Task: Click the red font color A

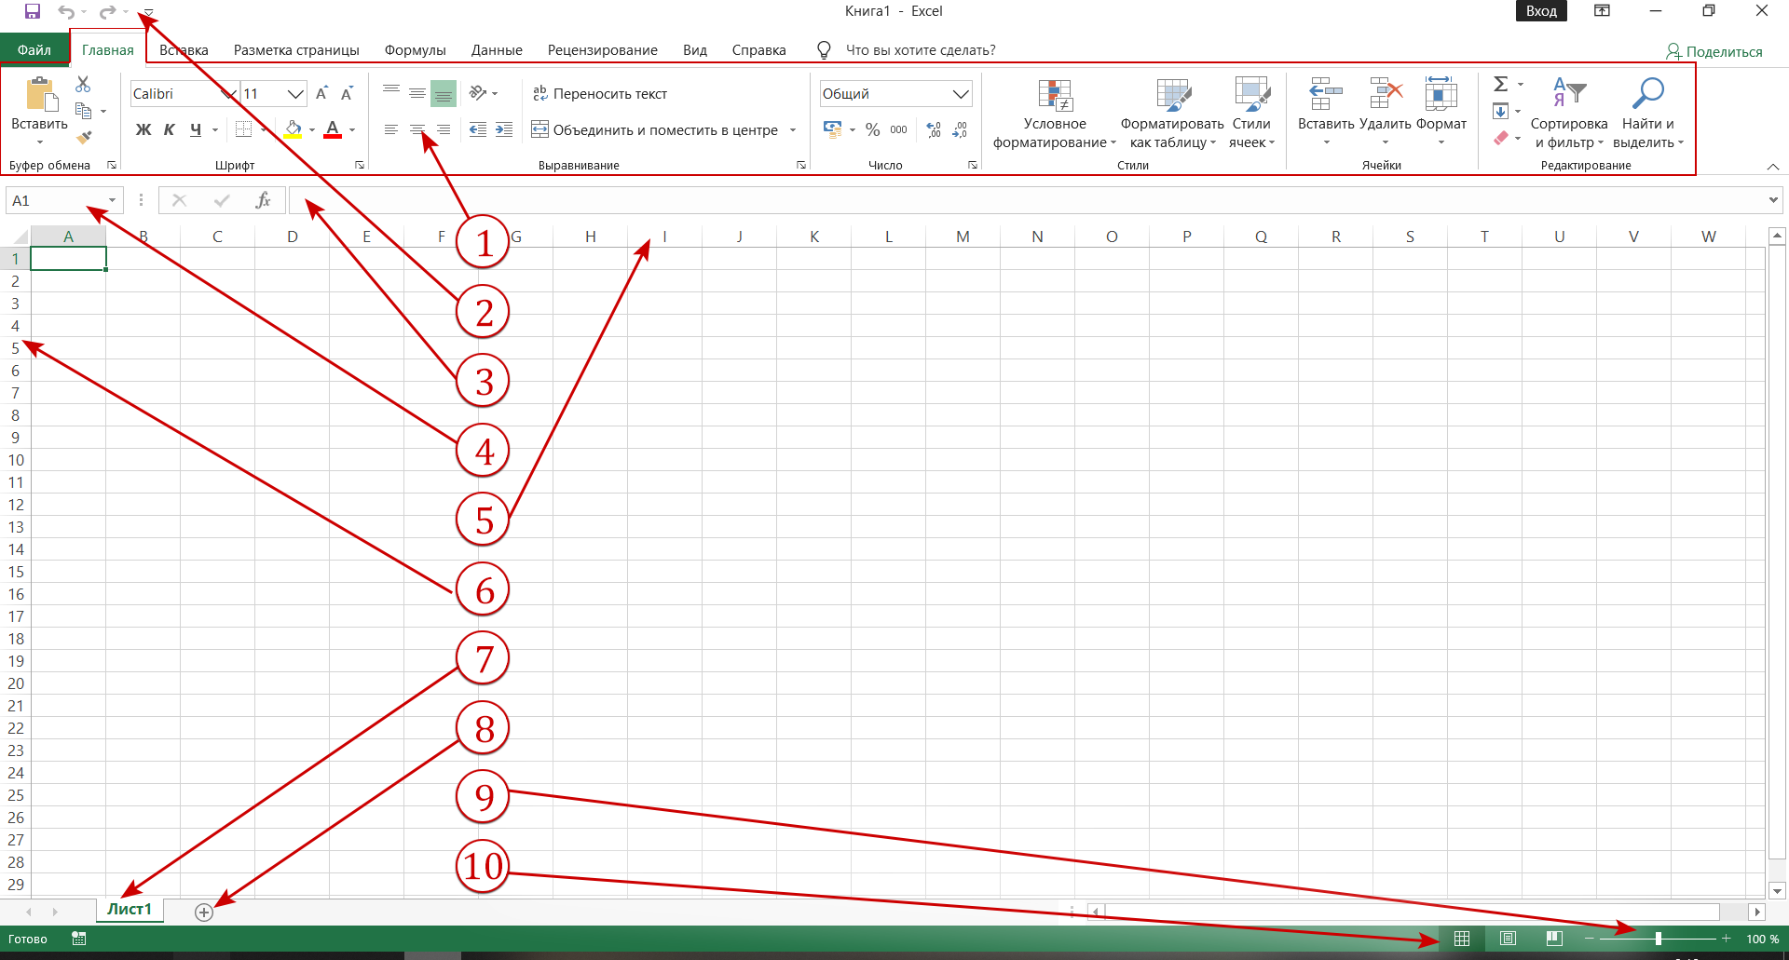Action: (x=333, y=129)
